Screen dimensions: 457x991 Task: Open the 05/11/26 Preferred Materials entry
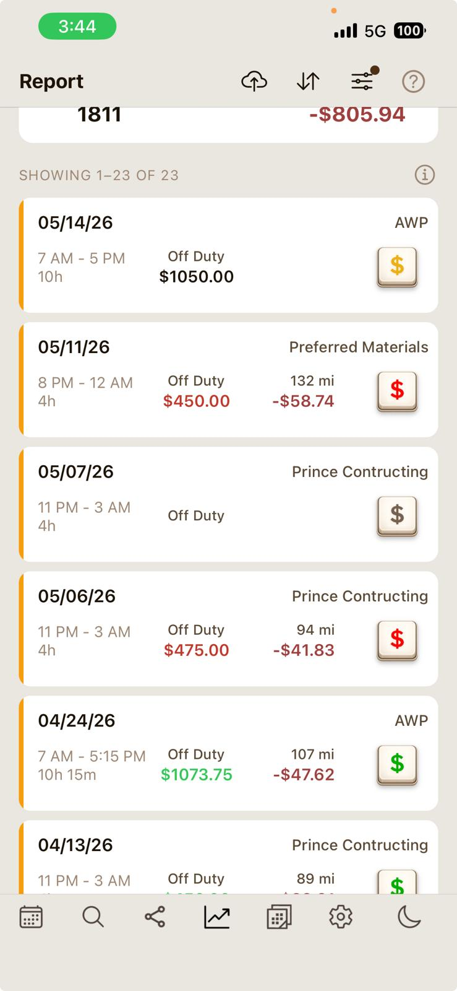[229, 380]
